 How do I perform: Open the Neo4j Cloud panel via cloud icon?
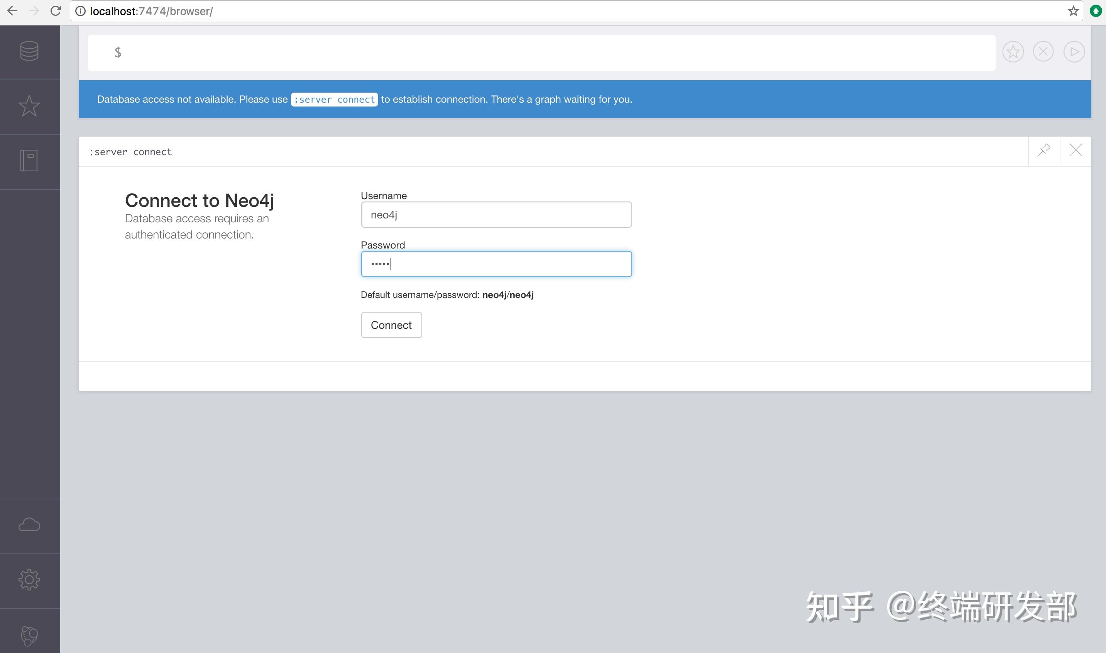[x=29, y=524]
